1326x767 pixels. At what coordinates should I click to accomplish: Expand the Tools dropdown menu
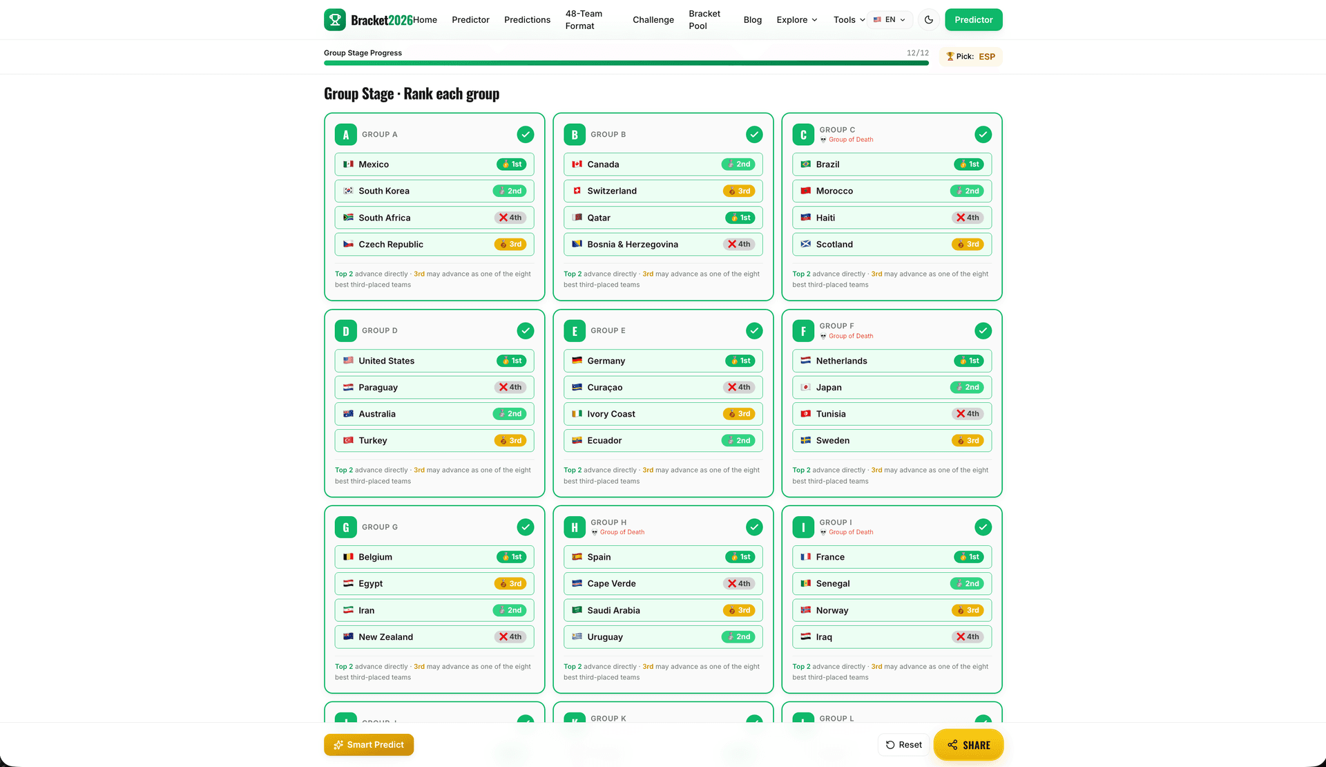849,20
